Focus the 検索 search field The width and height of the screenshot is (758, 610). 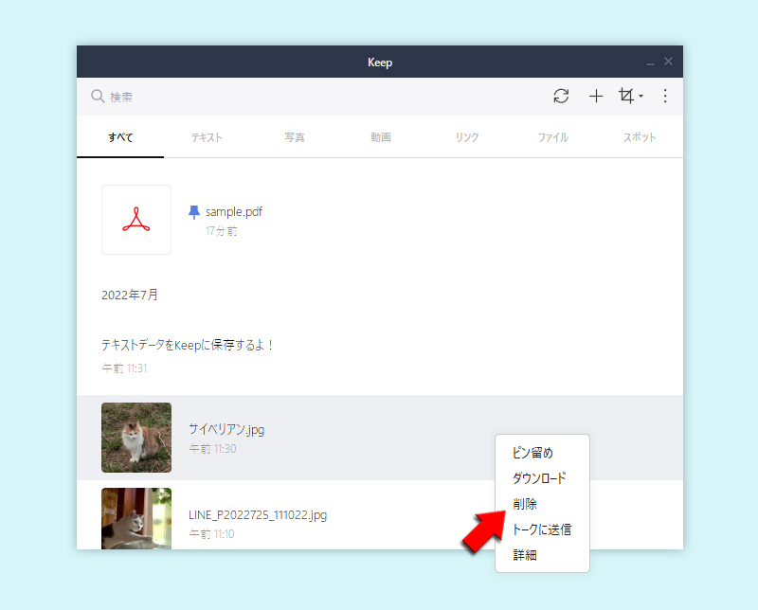(x=284, y=97)
